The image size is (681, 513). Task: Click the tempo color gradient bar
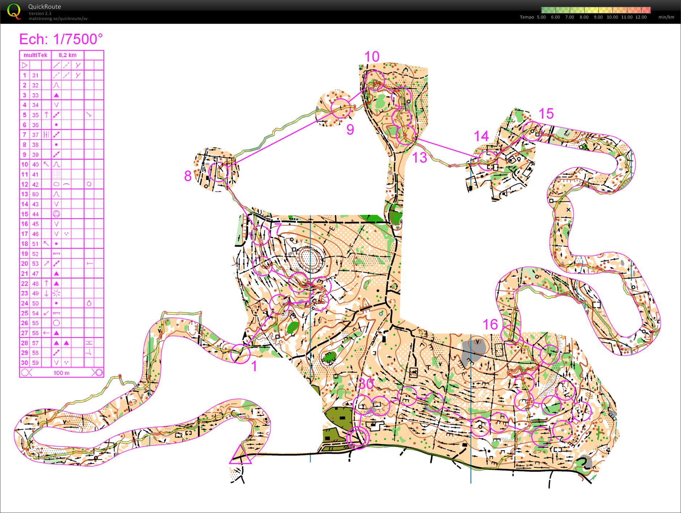pos(596,10)
